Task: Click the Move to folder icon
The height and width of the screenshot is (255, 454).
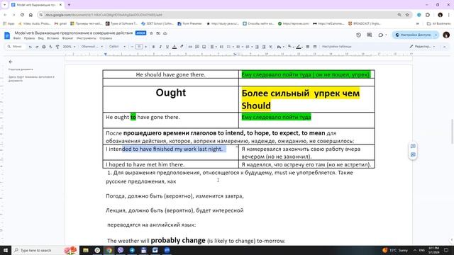Action: (158, 33)
